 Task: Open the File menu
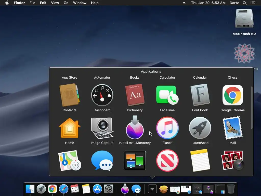pyautogui.click(x=32, y=3)
